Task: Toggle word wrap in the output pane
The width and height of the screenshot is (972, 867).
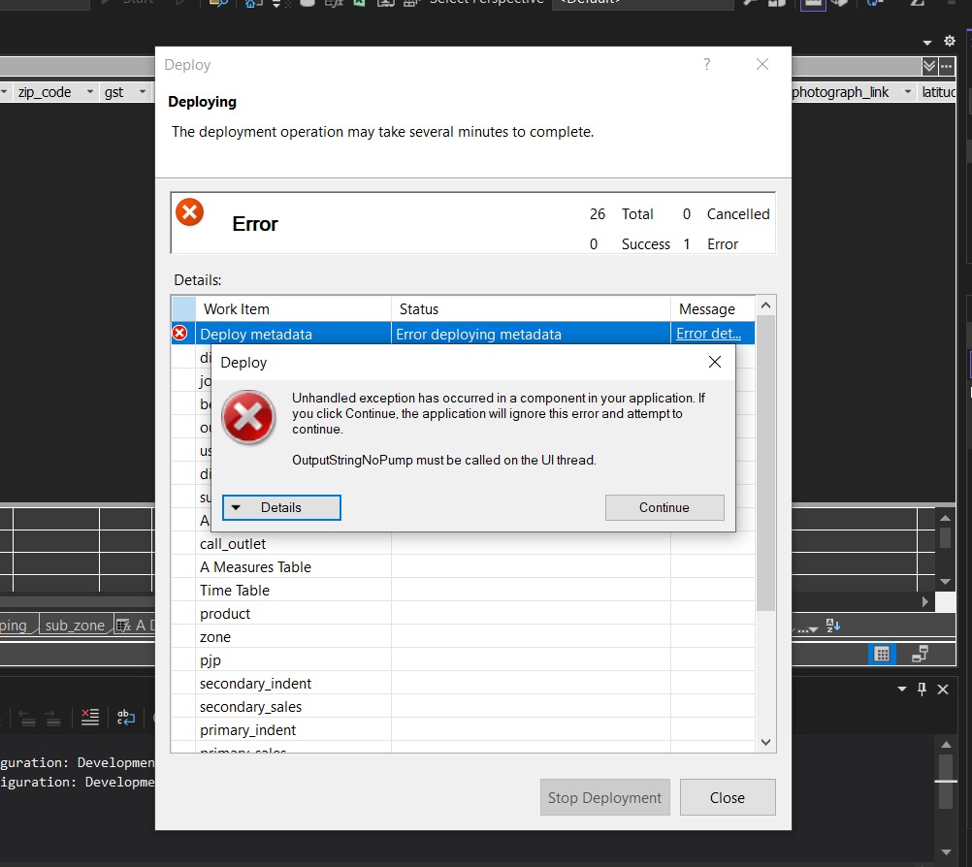Action: [126, 717]
